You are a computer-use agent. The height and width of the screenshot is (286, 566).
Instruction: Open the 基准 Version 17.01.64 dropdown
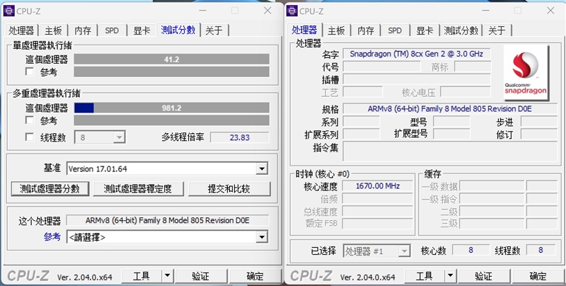pyautogui.click(x=168, y=168)
